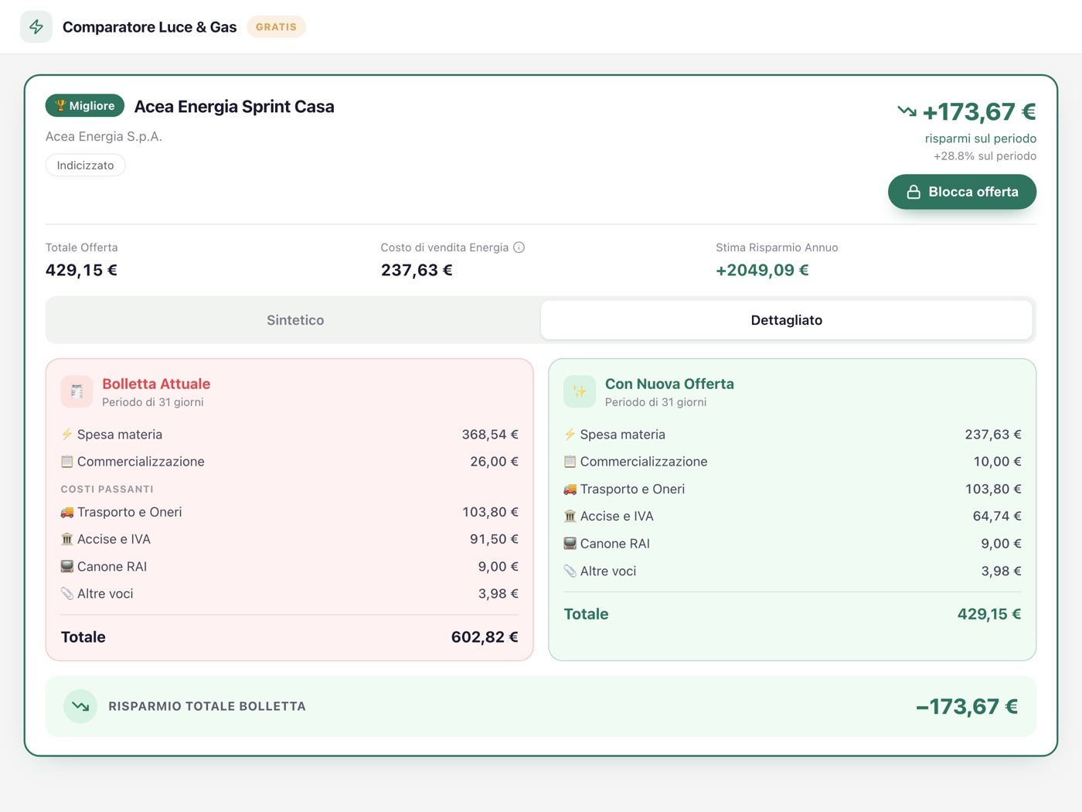
Task: Click the Con Nuova Offerta heading
Action: pos(669,384)
